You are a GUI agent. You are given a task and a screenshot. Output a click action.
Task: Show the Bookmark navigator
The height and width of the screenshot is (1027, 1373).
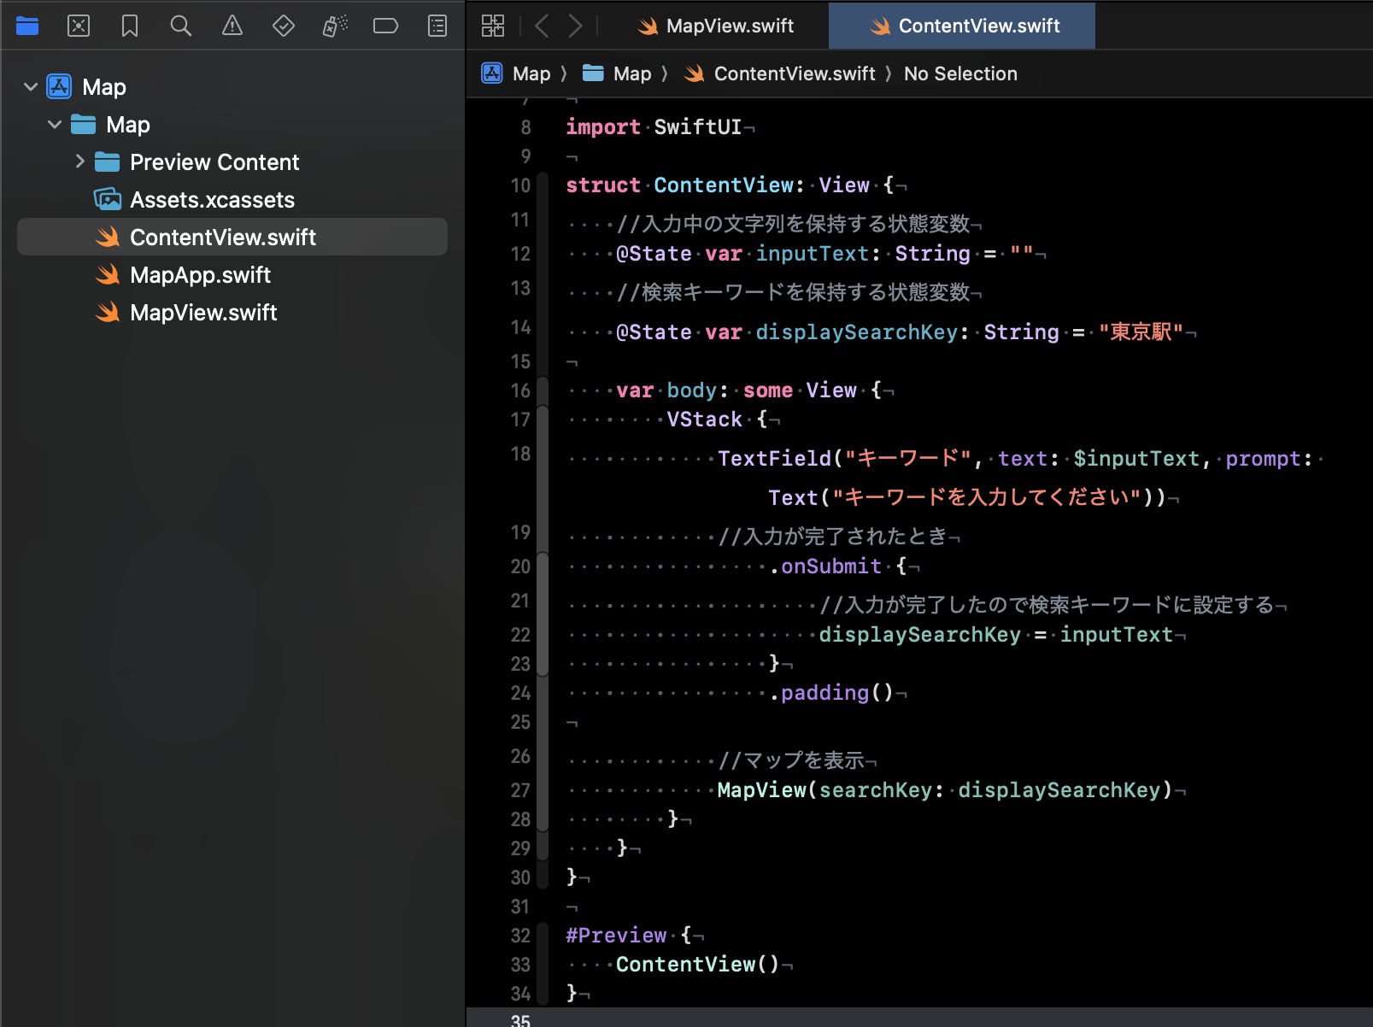point(130,26)
